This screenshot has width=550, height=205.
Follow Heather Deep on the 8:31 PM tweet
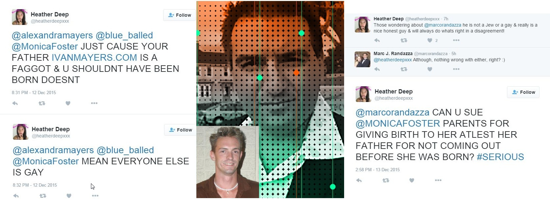(180, 15)
